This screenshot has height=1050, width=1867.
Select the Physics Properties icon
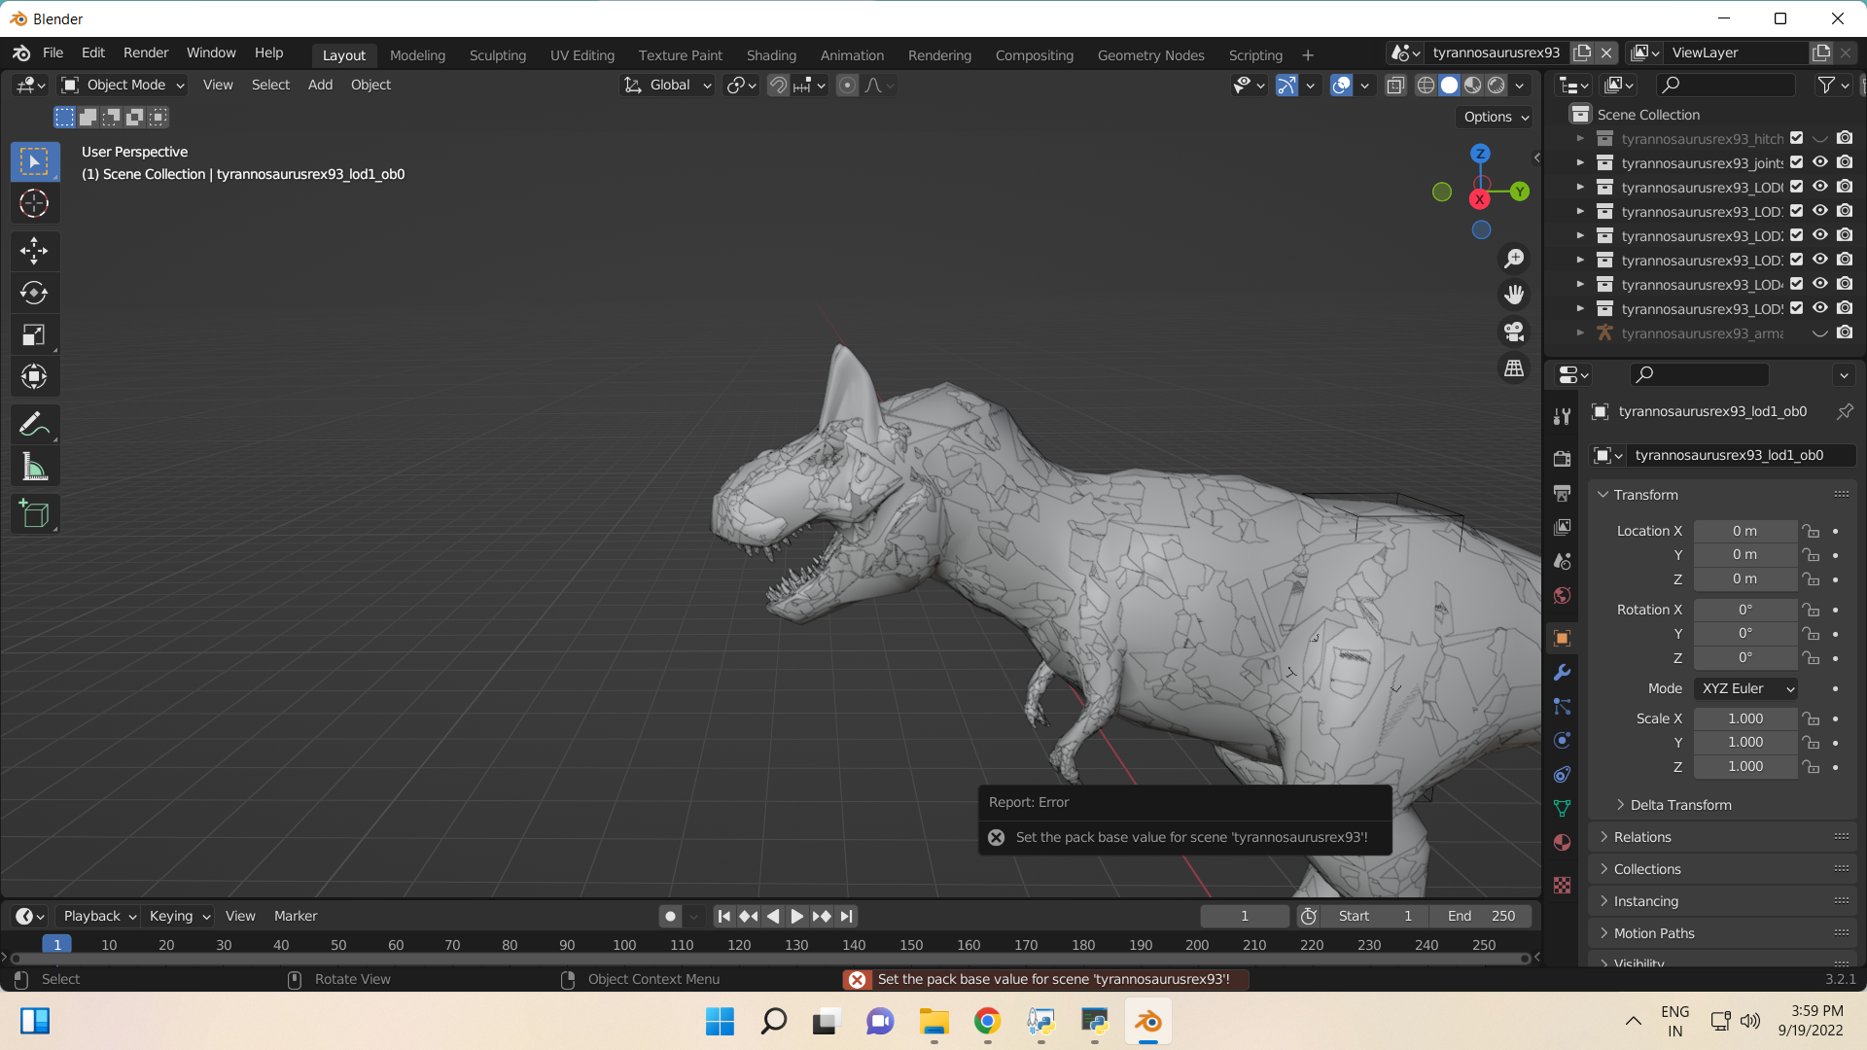coord(1562,740)
